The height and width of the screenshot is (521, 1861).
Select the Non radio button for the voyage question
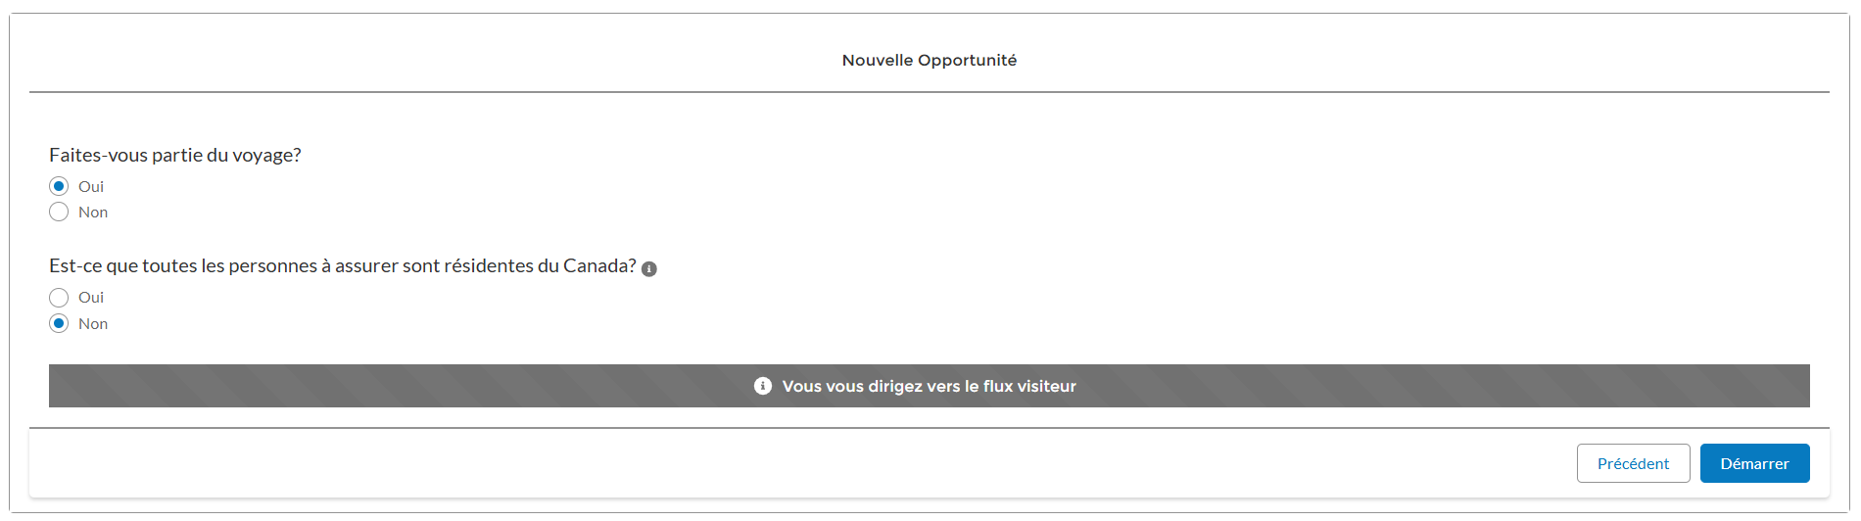pos(59,212)
